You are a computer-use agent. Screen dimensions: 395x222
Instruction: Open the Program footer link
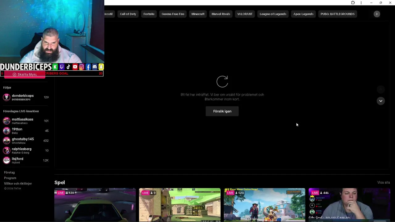coord(10,178)
